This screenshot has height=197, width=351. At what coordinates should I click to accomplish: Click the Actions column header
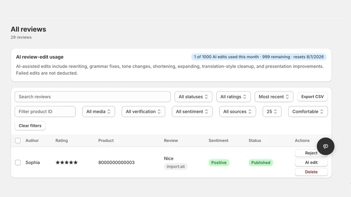click(302, 141)
